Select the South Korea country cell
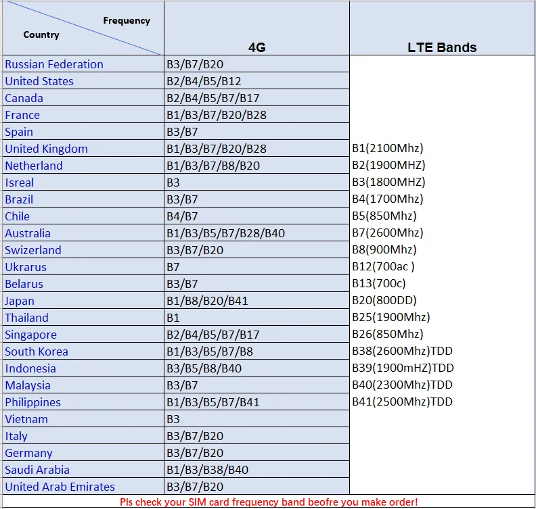Screen dimensions: 536x509 point(83,352)
